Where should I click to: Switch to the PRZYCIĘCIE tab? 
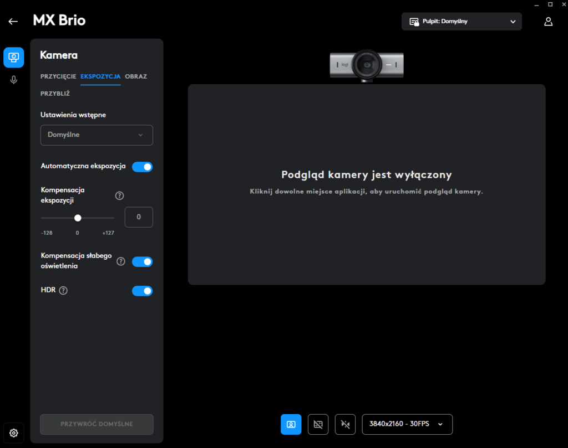[58, 76]
